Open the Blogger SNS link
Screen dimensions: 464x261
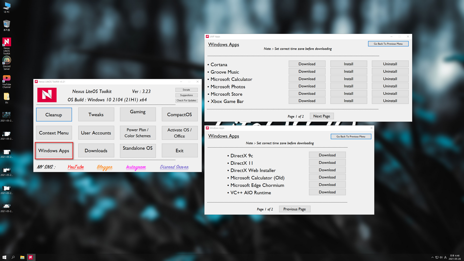(105, 167)
